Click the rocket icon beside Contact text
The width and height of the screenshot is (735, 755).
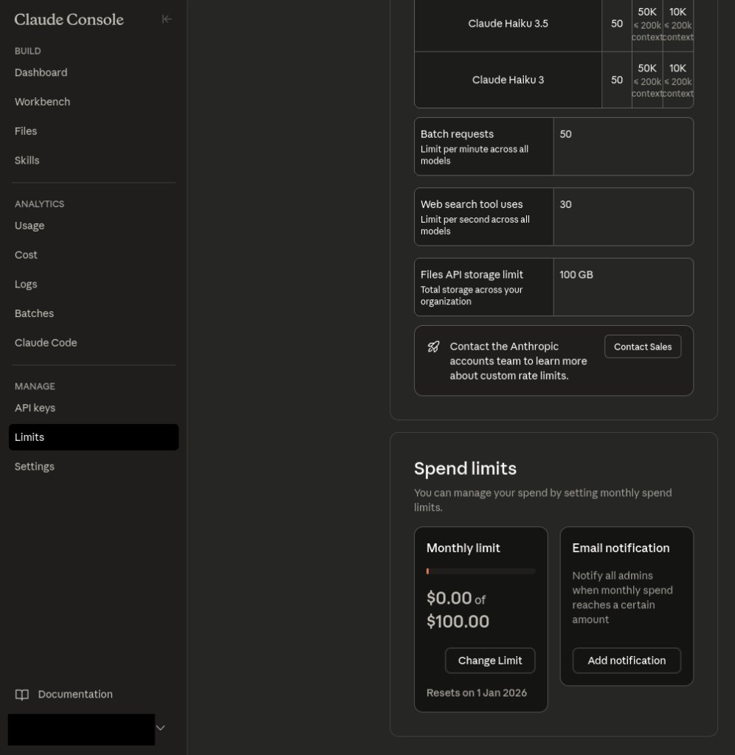tap(434, 347)
